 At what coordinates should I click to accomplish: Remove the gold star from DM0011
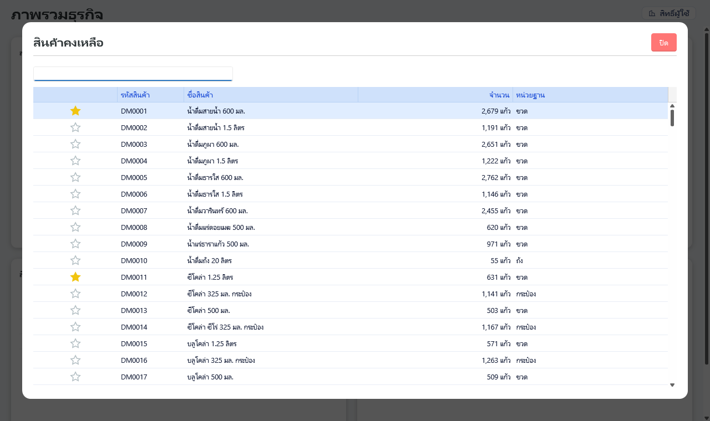pos(75,277)
